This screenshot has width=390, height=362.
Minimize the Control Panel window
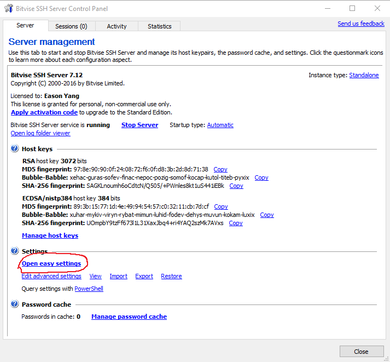[328, 8]
